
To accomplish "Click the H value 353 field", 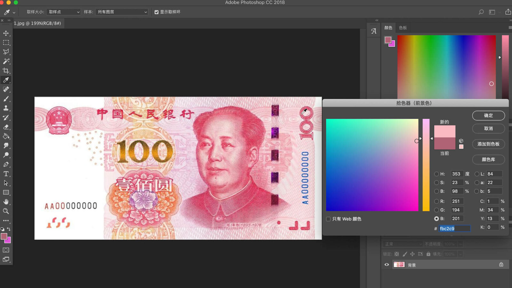I will pos(457,174).
